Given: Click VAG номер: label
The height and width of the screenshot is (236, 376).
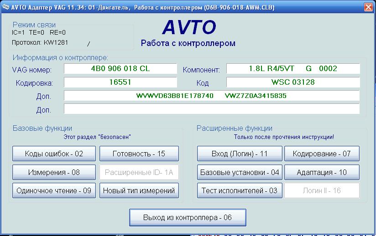Looking at the screenshot, I should [x=32, y=70].
